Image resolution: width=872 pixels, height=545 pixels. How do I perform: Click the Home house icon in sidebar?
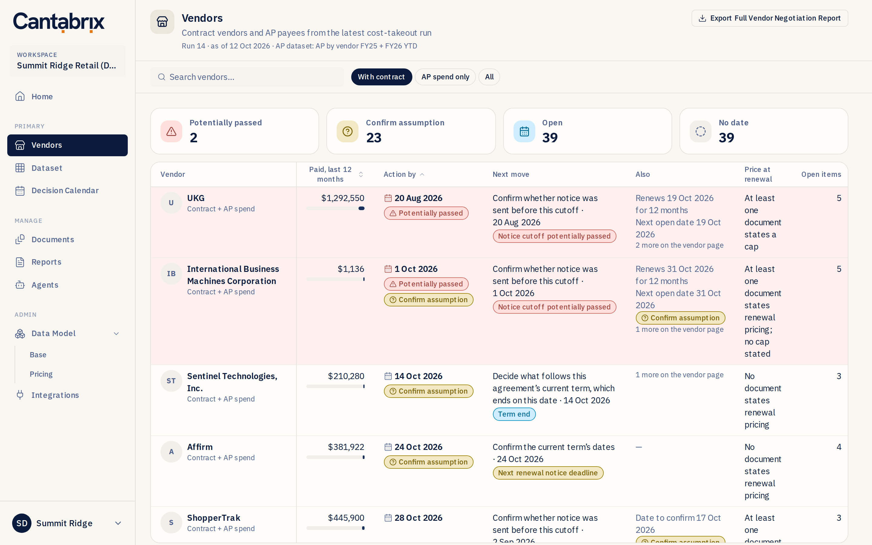click(x=20, y=96)
